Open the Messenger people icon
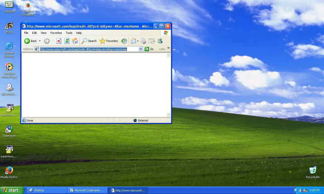The image size is (324, 194). [x=160, y=41]
